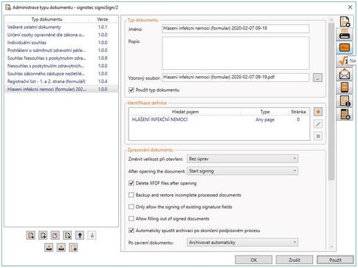The height and width of the screenshot is (268, 358).
Task: Open the server settings gear sidebar icon
Action: [344, 114]
